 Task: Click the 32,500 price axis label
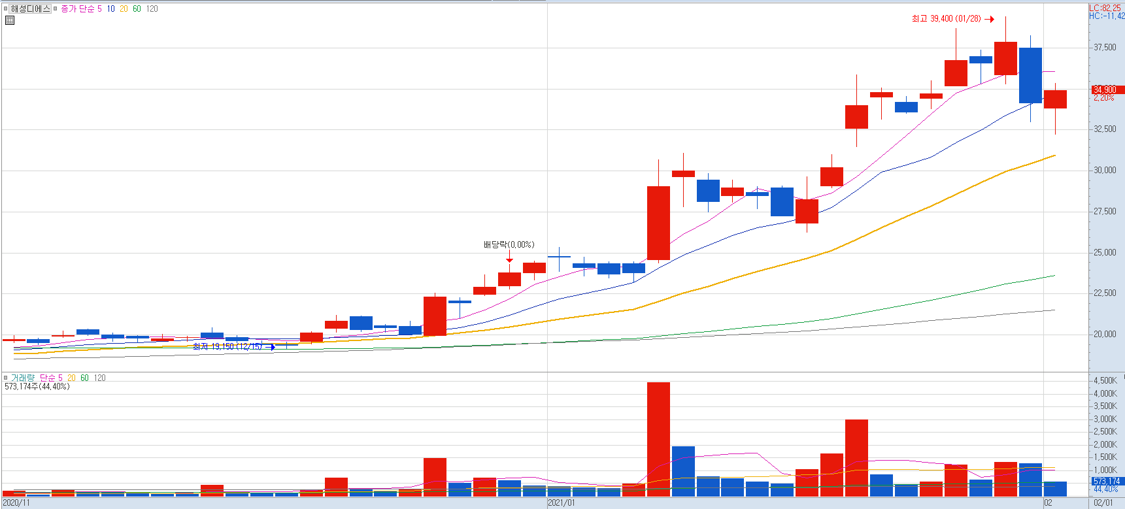coord(1105,129)
